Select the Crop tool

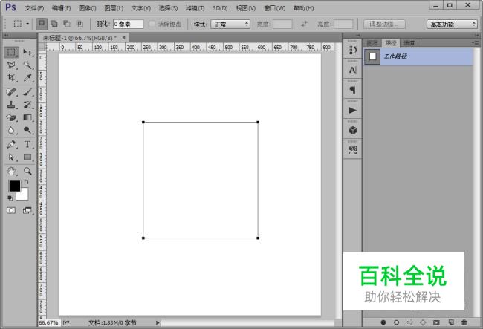point(11,77)
